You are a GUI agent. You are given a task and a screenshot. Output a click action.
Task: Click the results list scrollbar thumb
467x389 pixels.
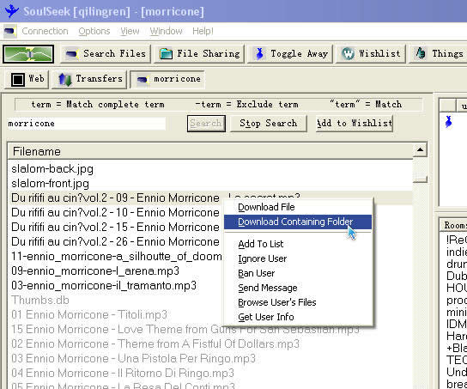(x=421, y=179)
